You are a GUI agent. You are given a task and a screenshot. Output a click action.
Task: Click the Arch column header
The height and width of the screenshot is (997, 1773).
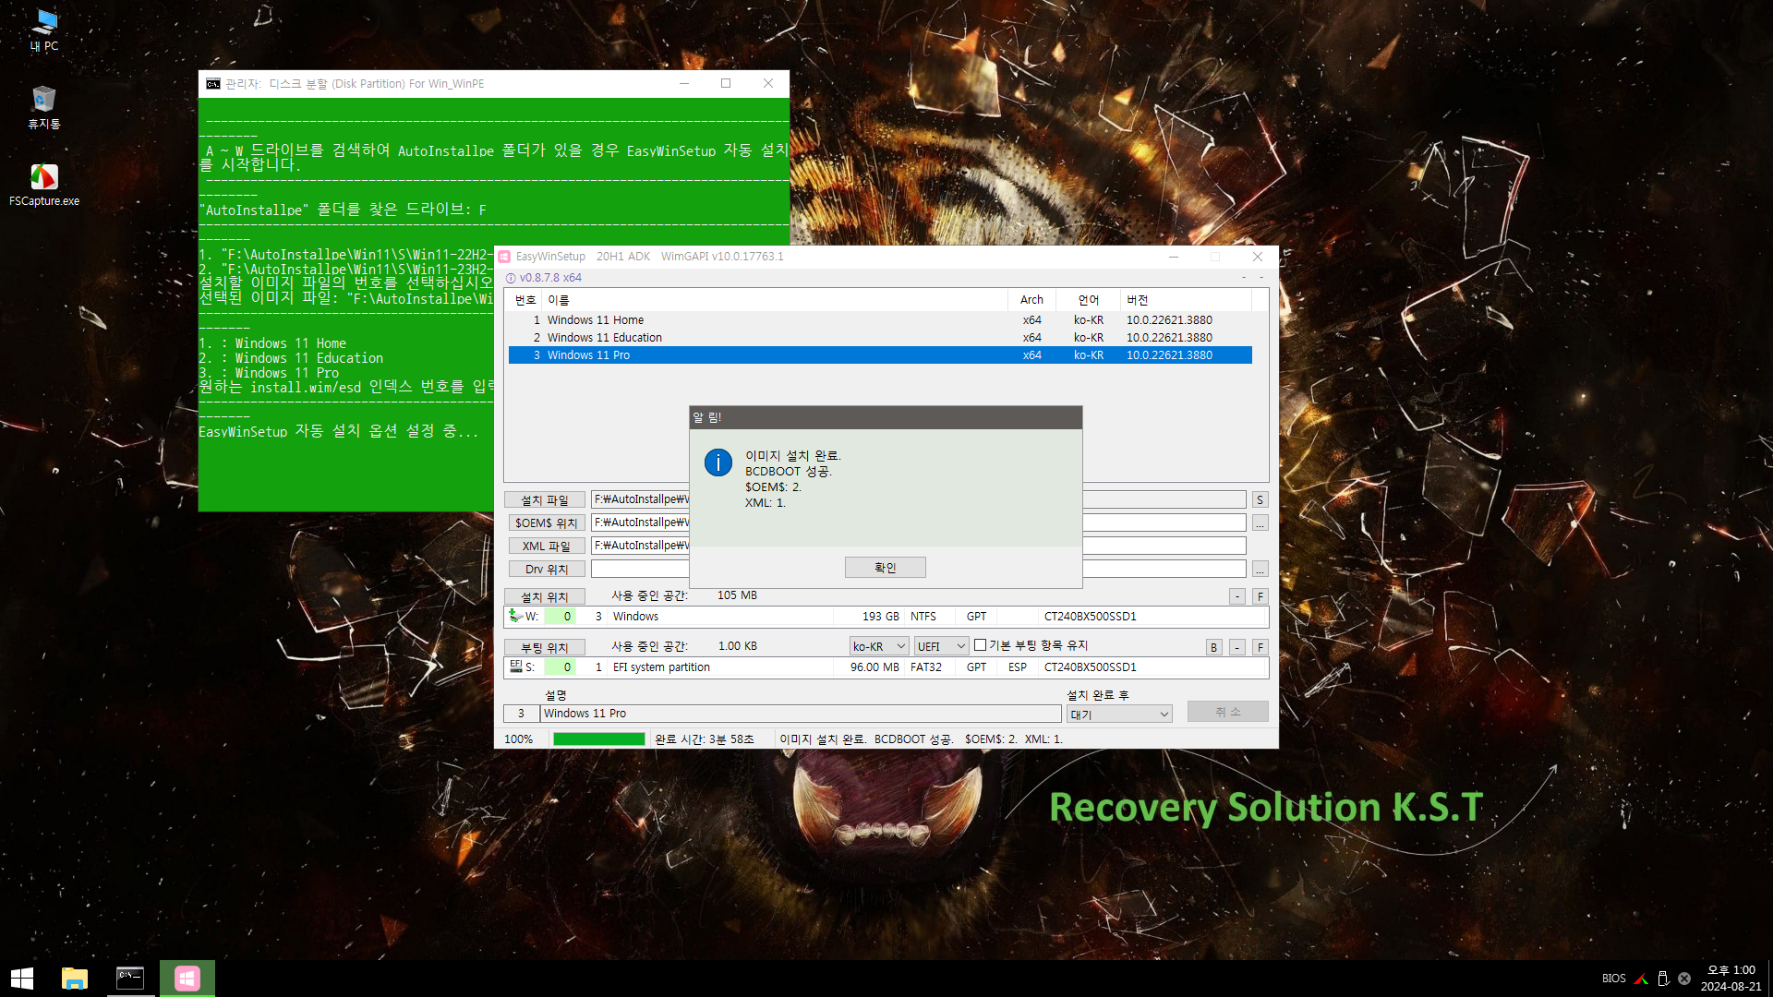pyautogui.click(x=1031, y=300)
